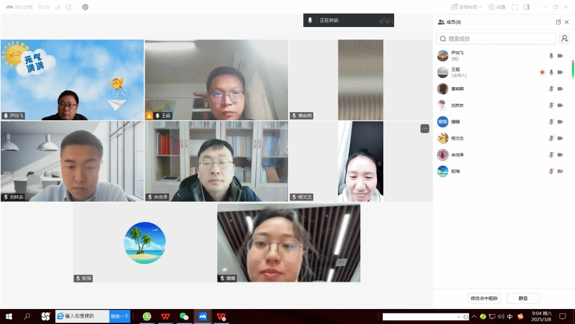Expand the taskbar address dropdown arrow

coord(458,317)
